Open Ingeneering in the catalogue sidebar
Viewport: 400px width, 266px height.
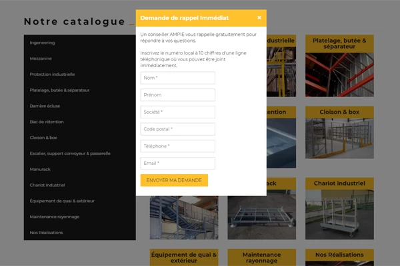tap(42, 43)
